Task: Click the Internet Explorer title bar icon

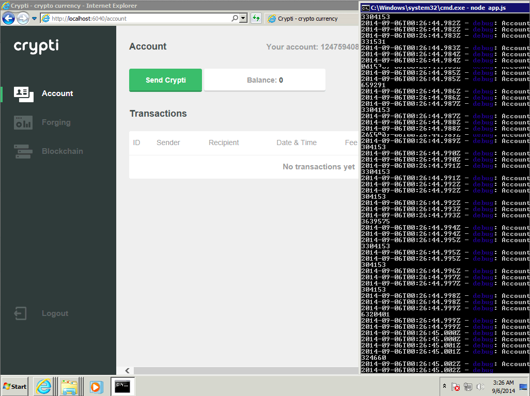Action: [x=6, y=6]
